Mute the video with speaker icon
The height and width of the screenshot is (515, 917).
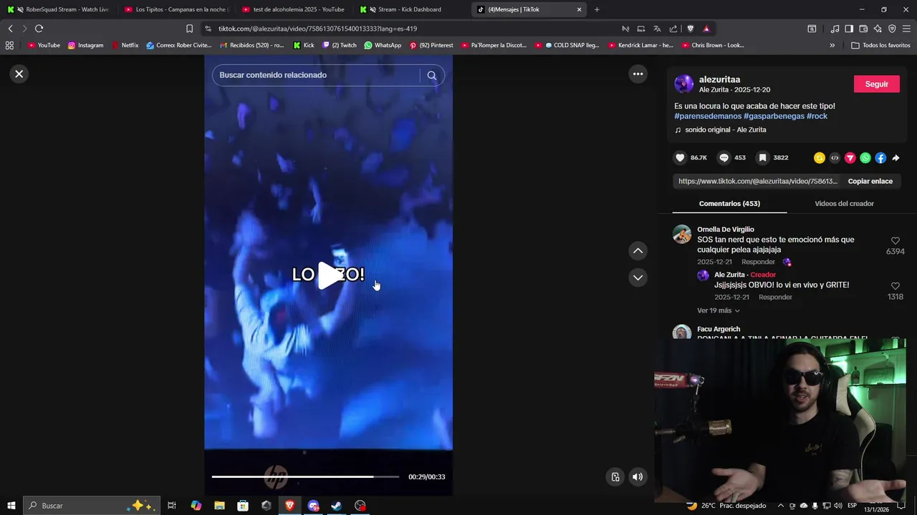tap(638, 477)
